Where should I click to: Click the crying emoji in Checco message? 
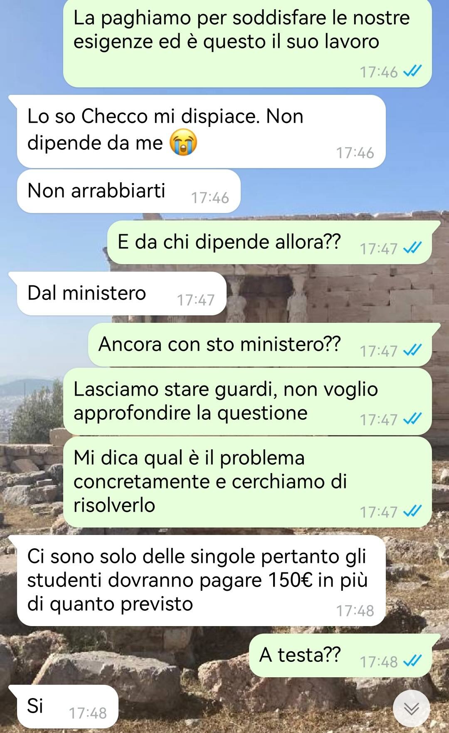pos(183,142)
